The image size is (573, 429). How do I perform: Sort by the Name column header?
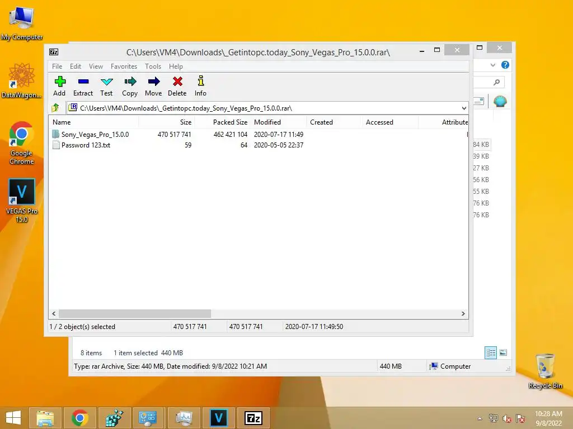tap(93, 122)
